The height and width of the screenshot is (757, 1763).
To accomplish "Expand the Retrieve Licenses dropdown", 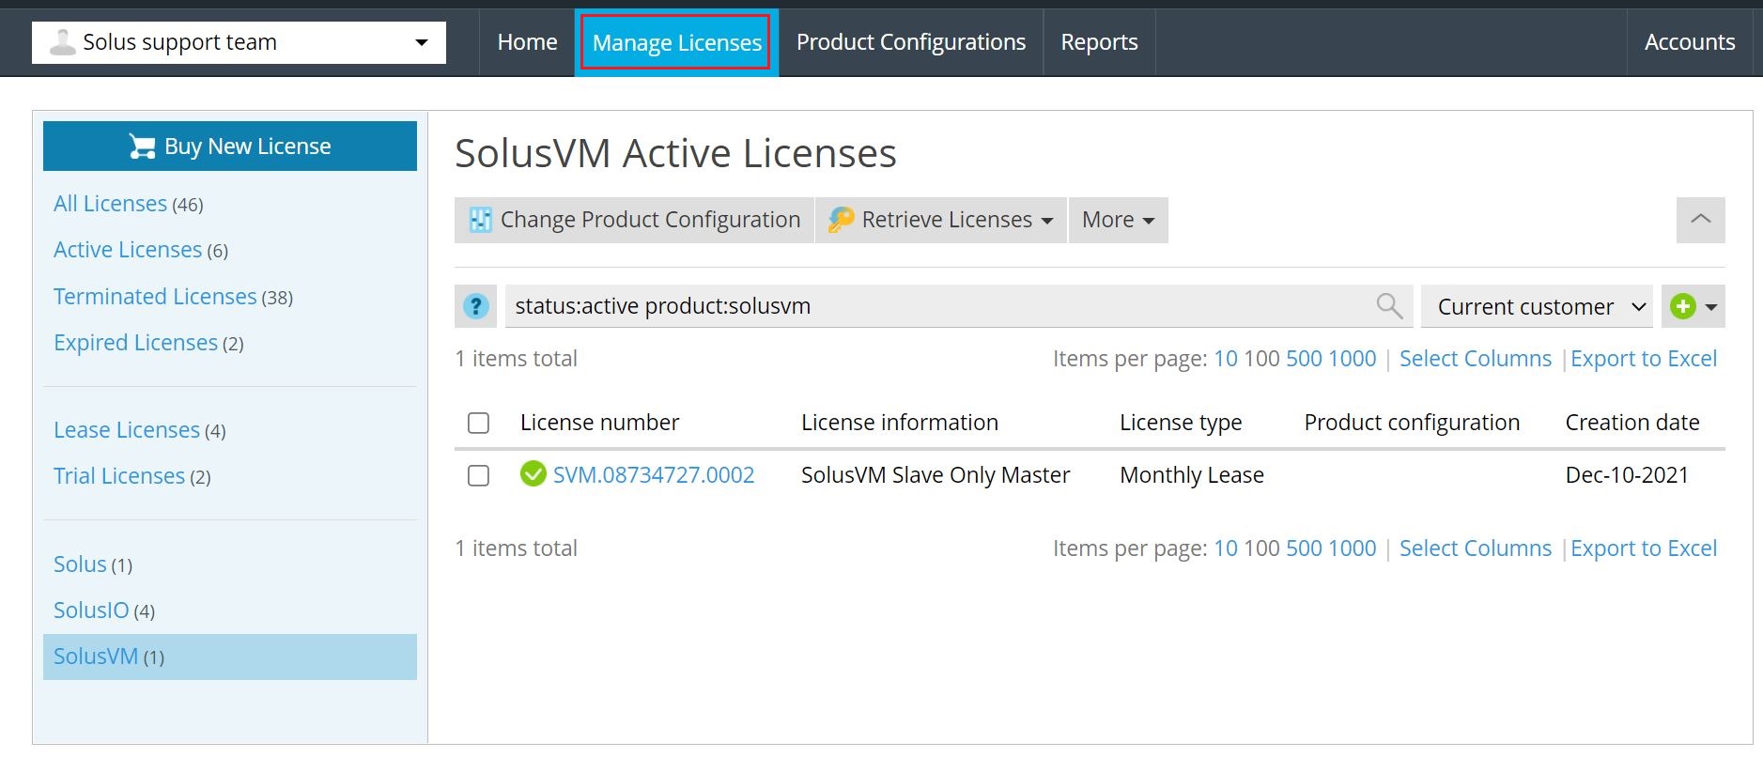I will (940, 220).
